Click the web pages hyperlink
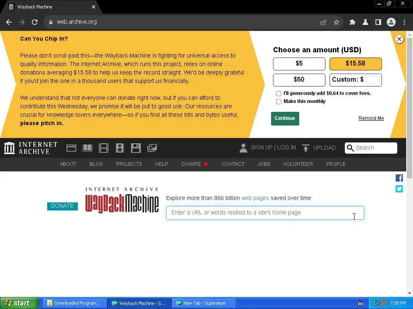This screenshot has width=413, height=309. coord(255,198)
